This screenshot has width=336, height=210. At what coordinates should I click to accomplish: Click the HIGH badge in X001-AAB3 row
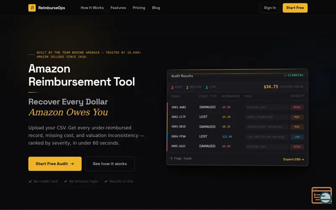pos(297,107)
